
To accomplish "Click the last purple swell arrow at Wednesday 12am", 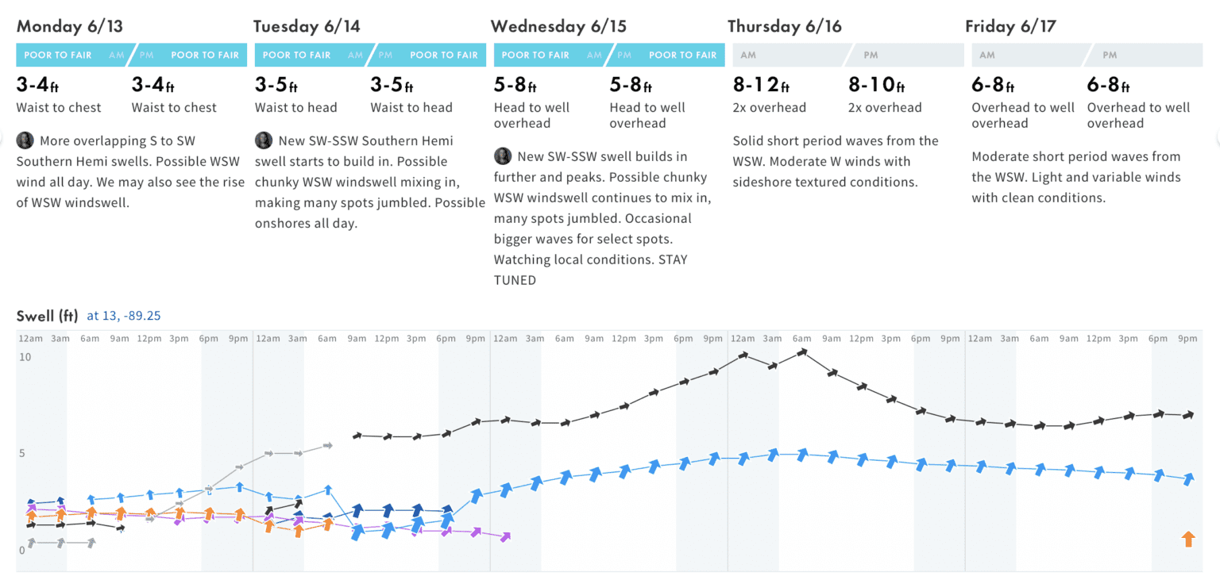I will pos(505,537).
